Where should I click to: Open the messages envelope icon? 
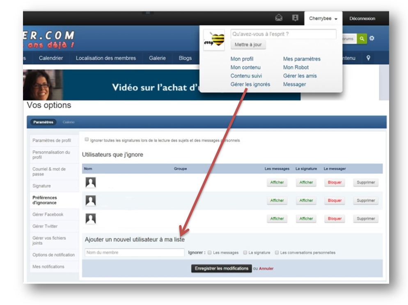tap(279, 18)
